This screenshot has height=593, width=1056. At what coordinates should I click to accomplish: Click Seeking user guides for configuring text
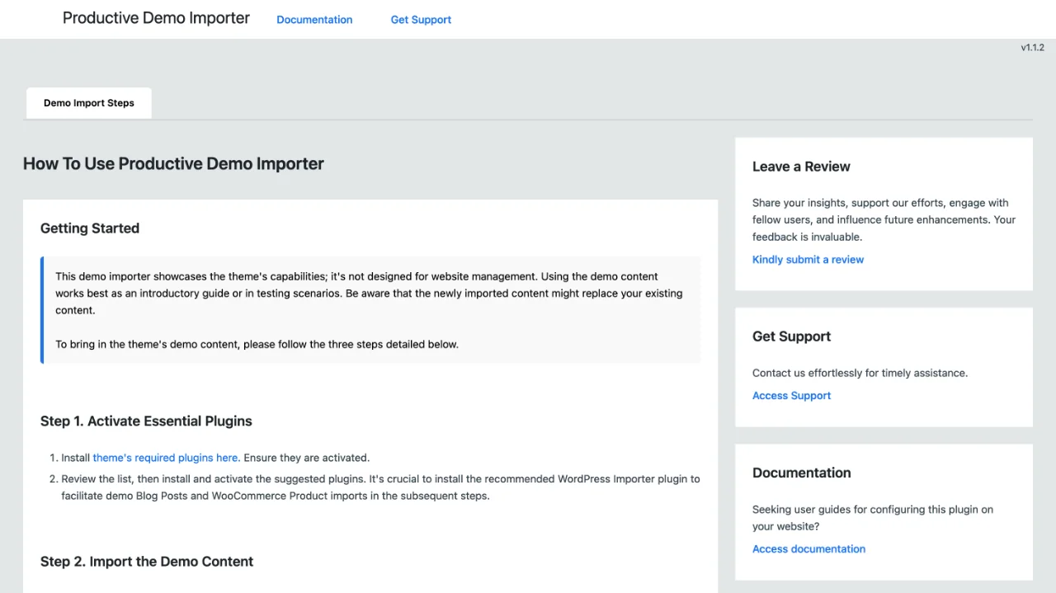tap(873, 518)
